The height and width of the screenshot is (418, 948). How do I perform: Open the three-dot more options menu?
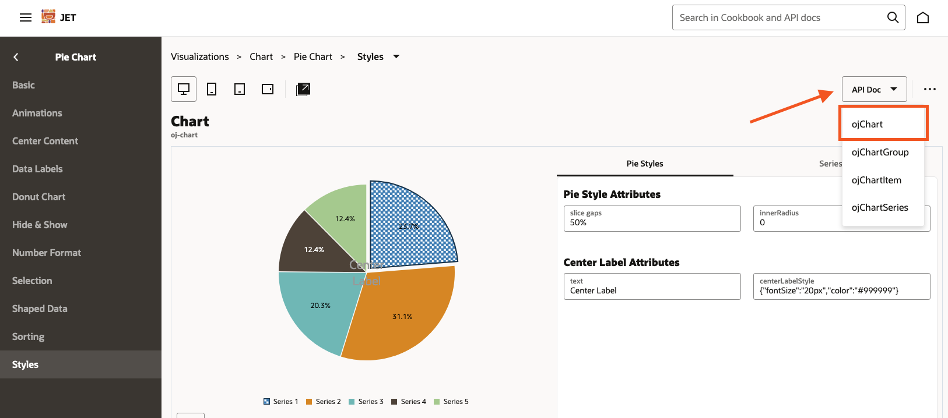click(x=930, y=89)
